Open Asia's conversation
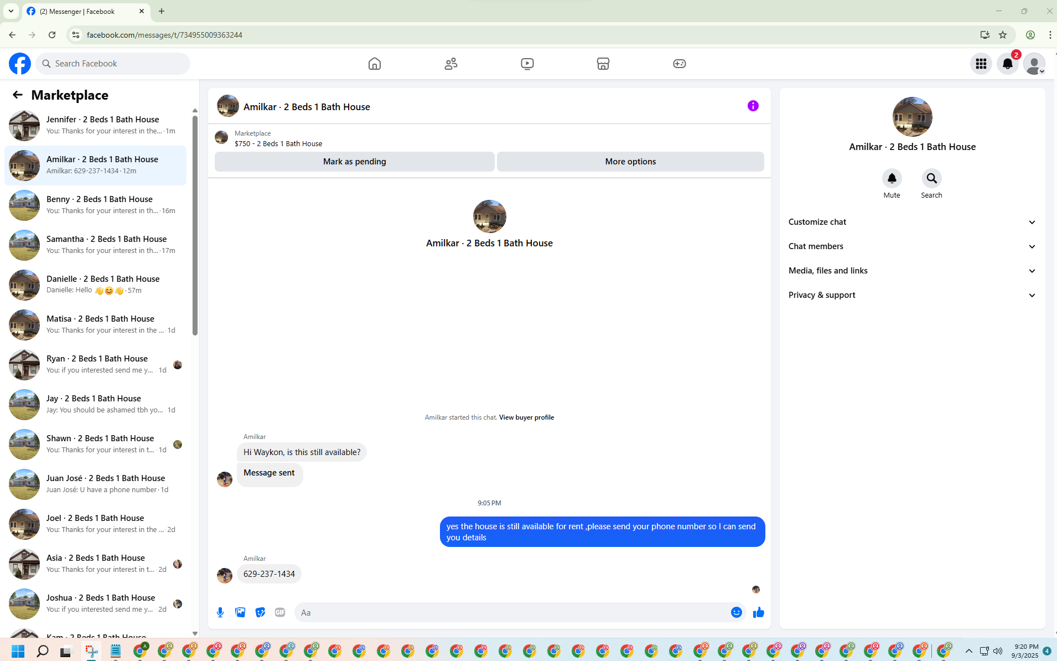 click(95, 564)
